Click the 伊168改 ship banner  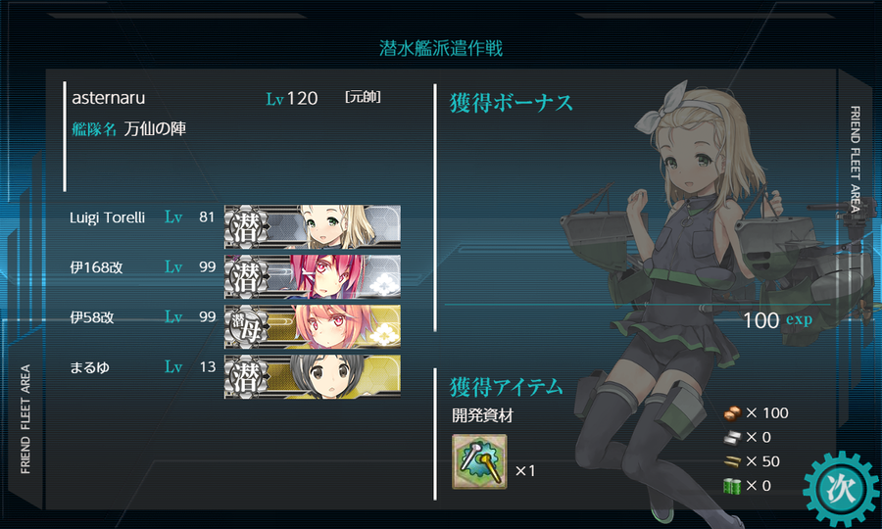pos(313,276)
